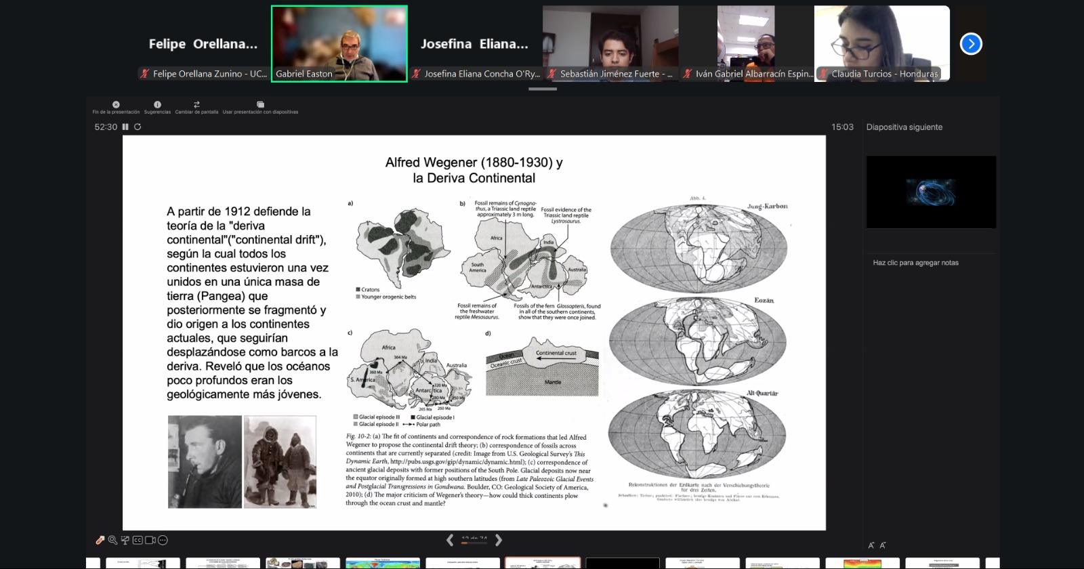Image resolution: width=1084 pixels, height=569 pixels.
Task: Click the black screen presentation icon
Action: pyautogui.click(x=125, y=540)
